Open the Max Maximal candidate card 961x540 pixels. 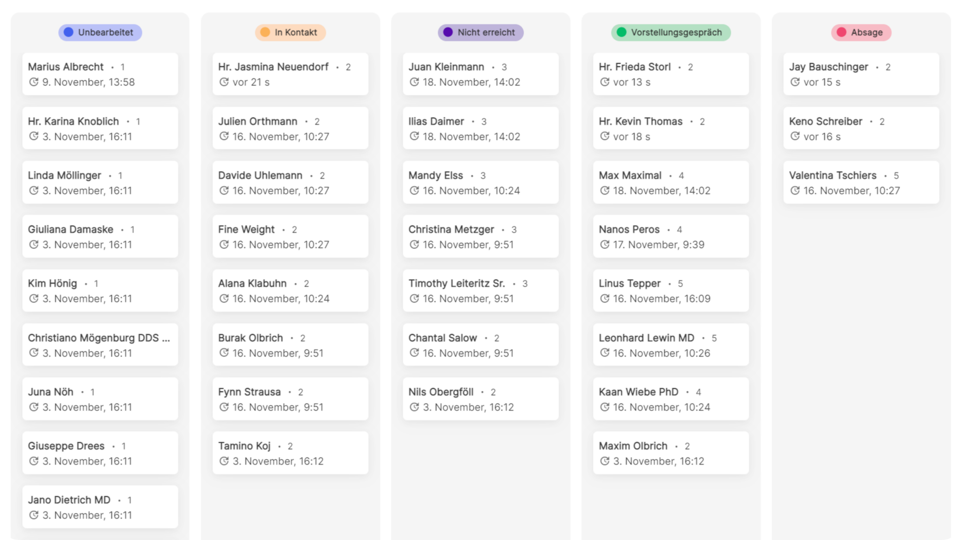coord(671,182)
